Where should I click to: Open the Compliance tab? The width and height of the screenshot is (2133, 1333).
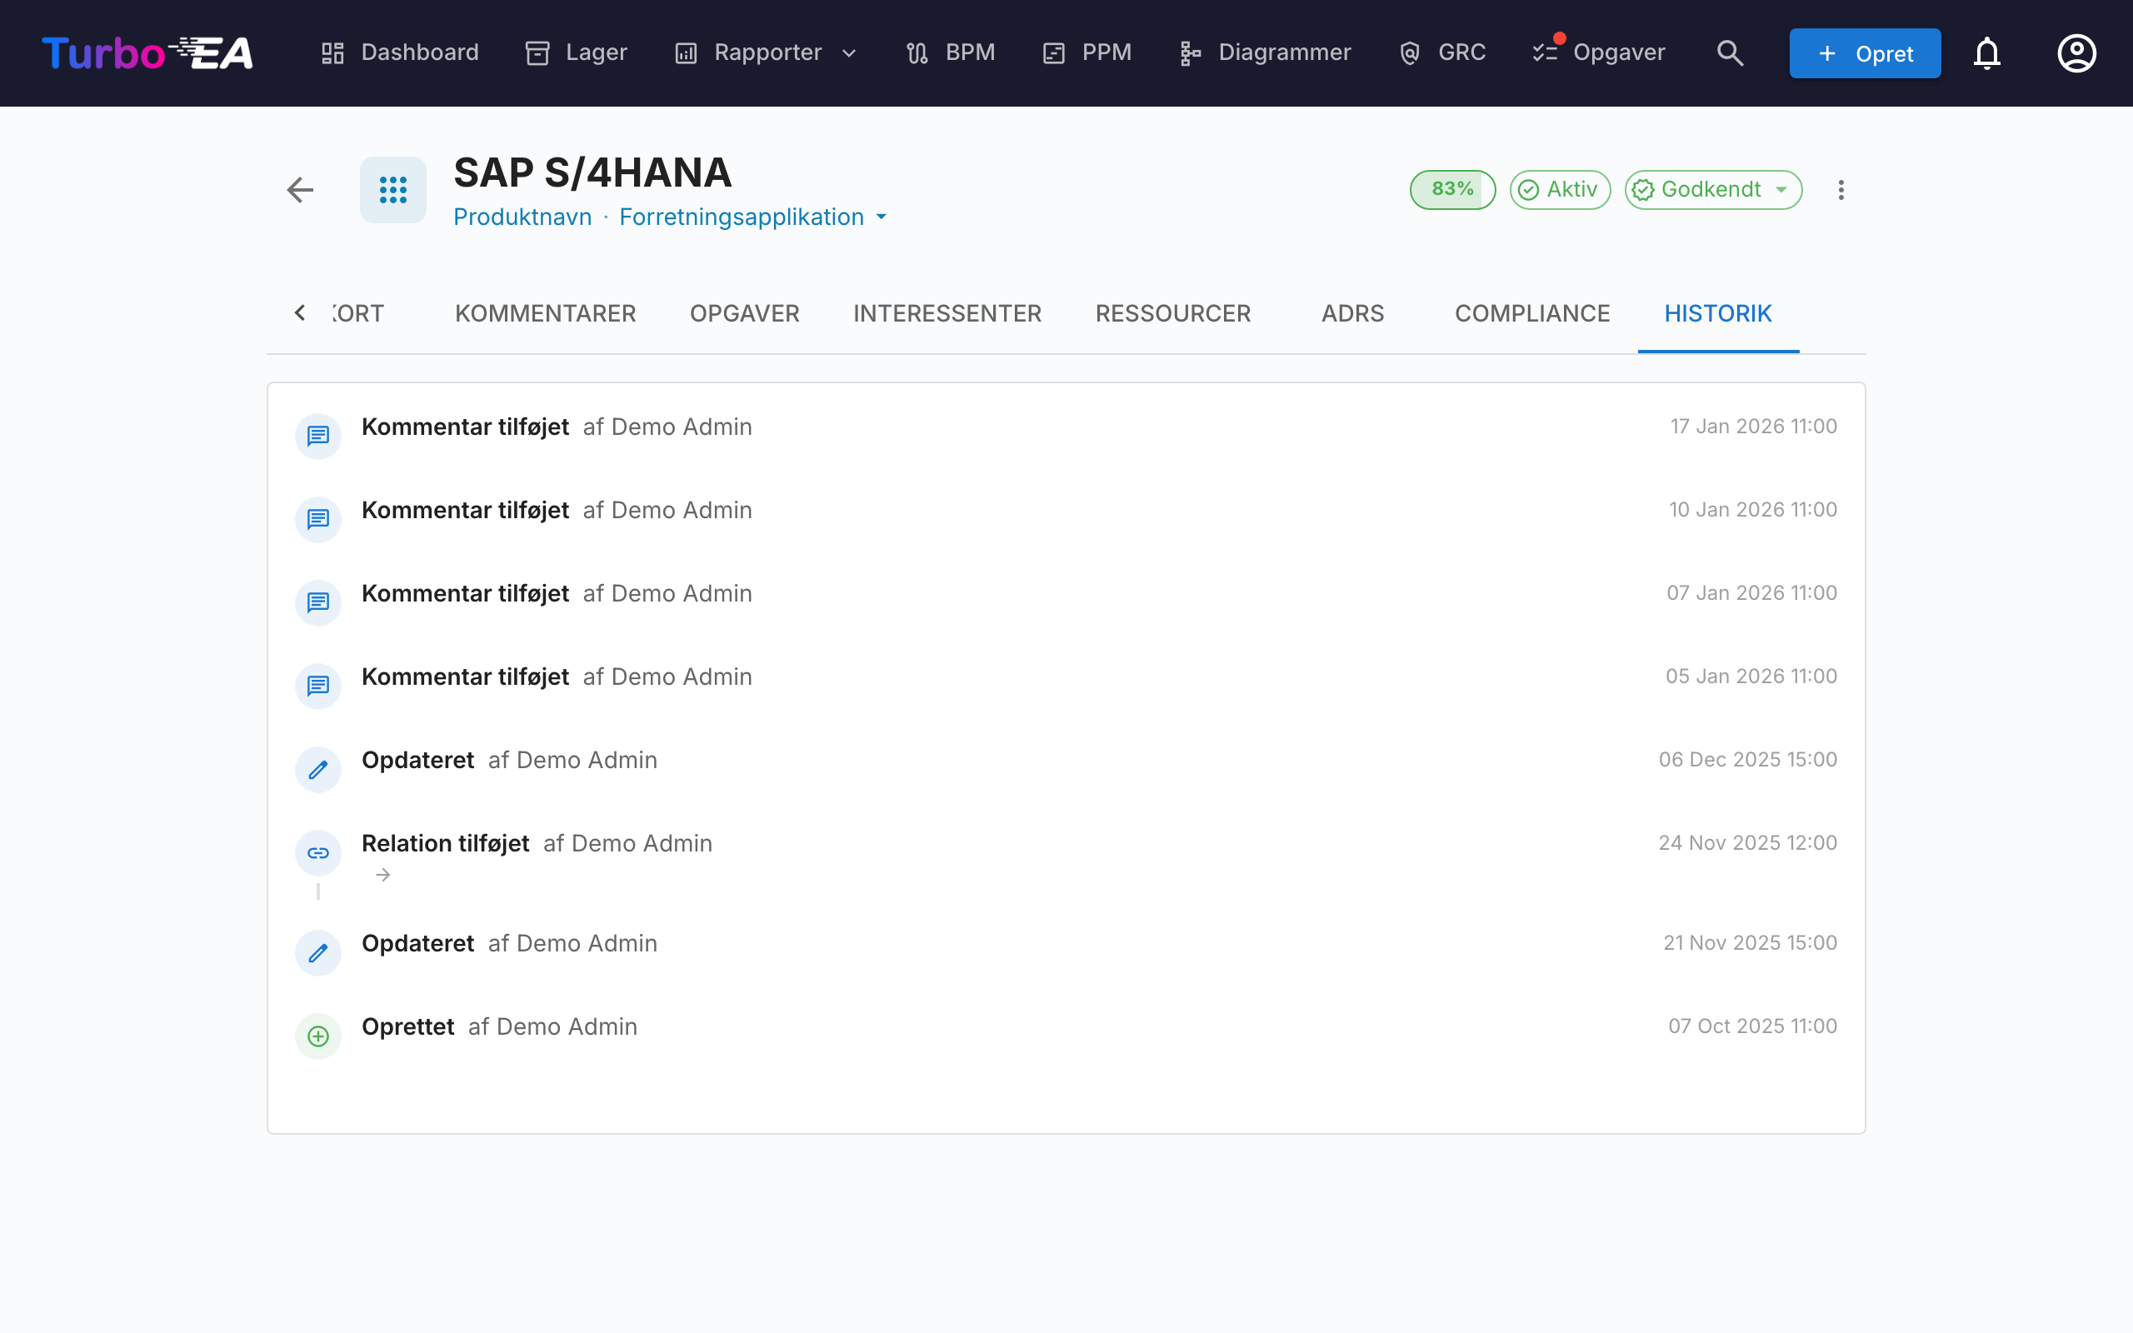1533,313
